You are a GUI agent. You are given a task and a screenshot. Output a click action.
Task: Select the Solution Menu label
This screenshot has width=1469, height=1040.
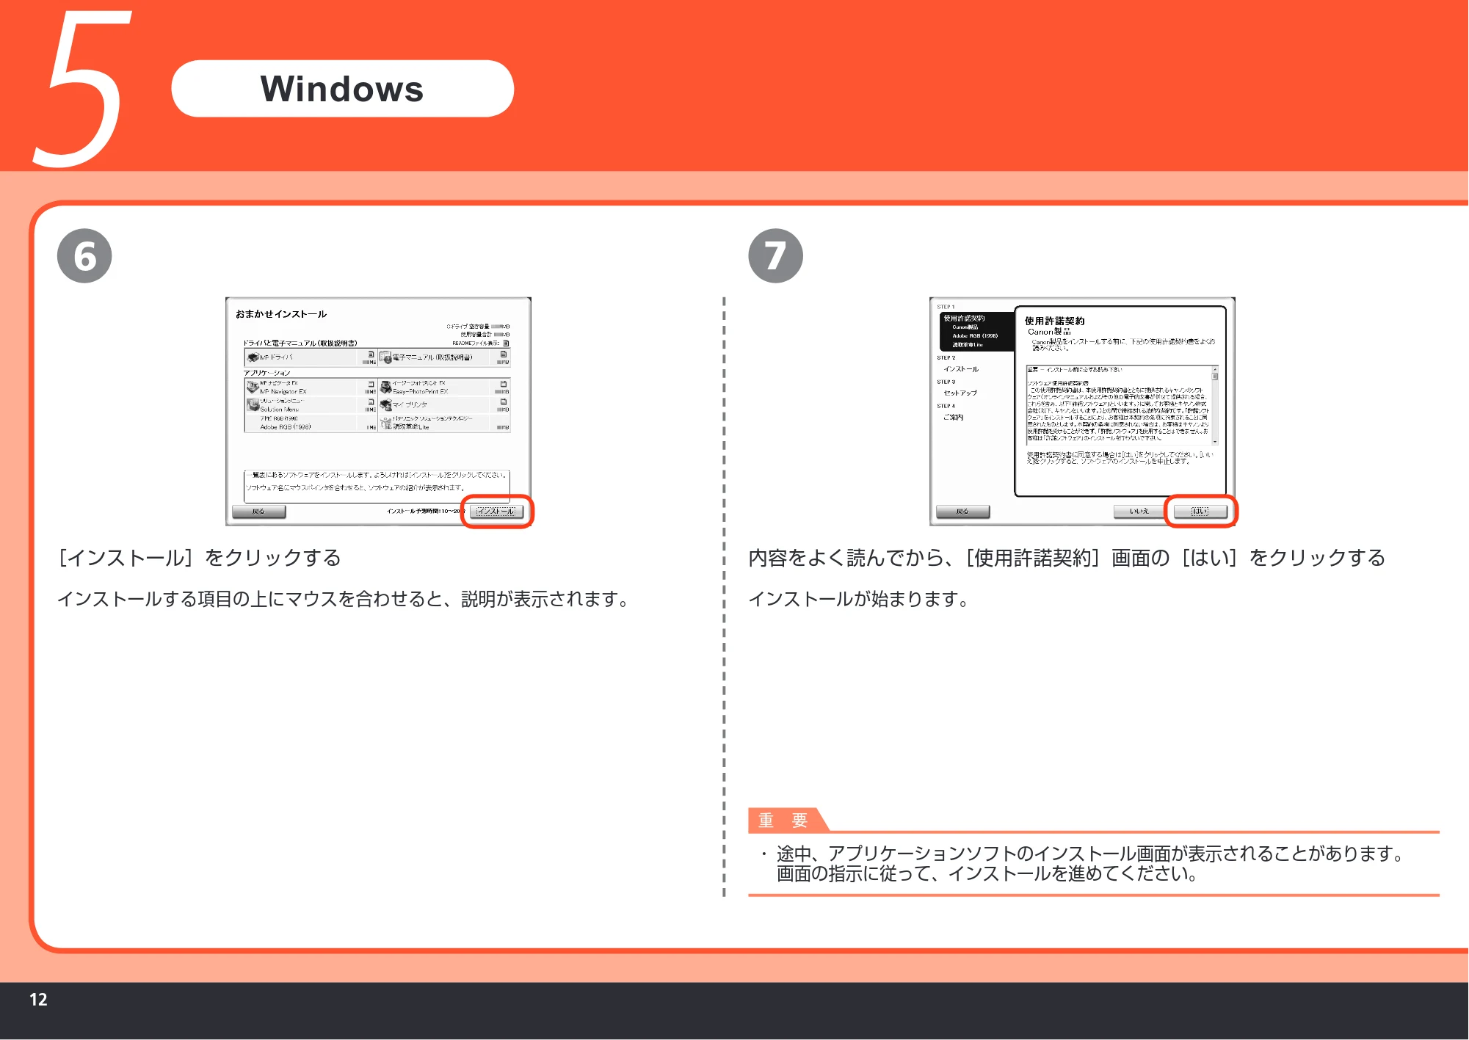pos(279,409)
